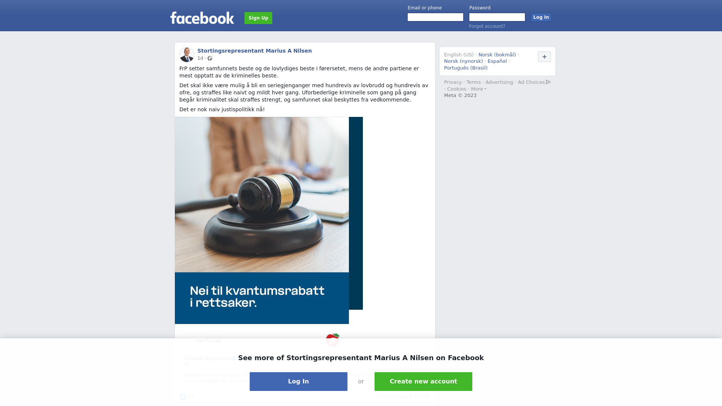Focus the Email or phone field
This screenshot has height=406, width=722.
(435, 17)
